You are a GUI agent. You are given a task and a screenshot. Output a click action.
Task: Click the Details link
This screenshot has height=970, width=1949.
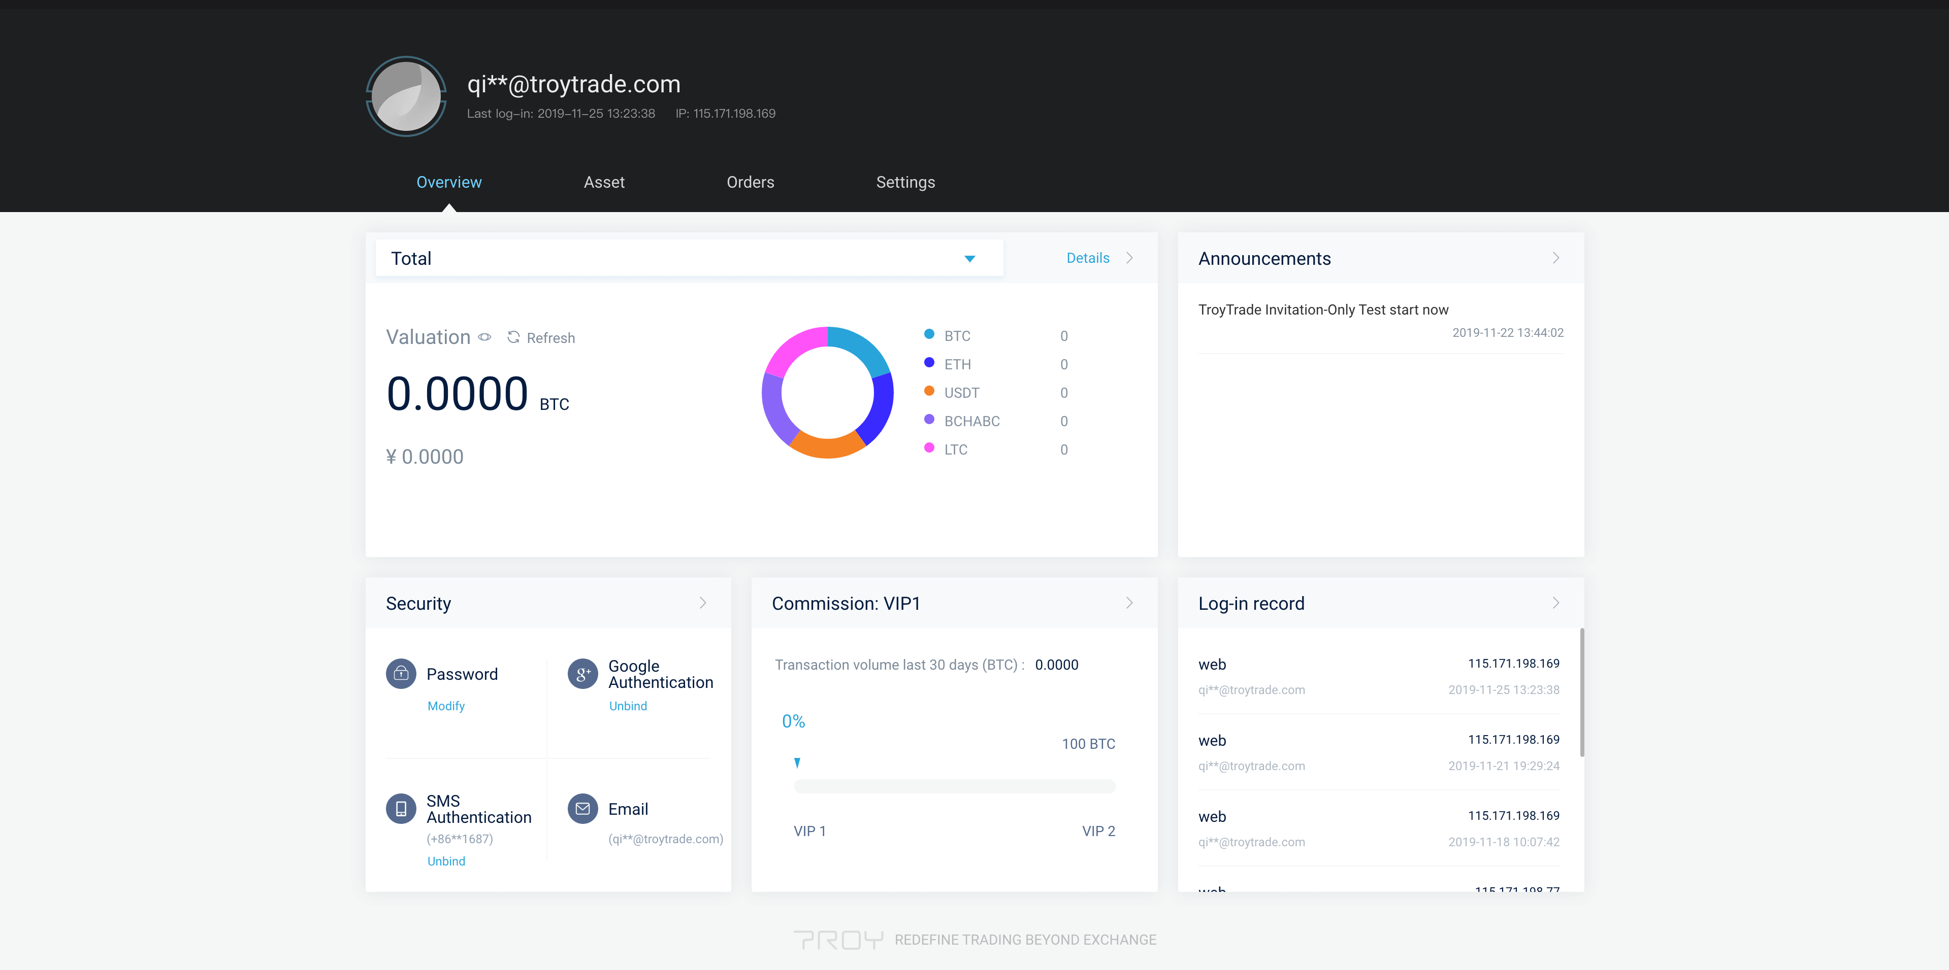coord(1088,258)
